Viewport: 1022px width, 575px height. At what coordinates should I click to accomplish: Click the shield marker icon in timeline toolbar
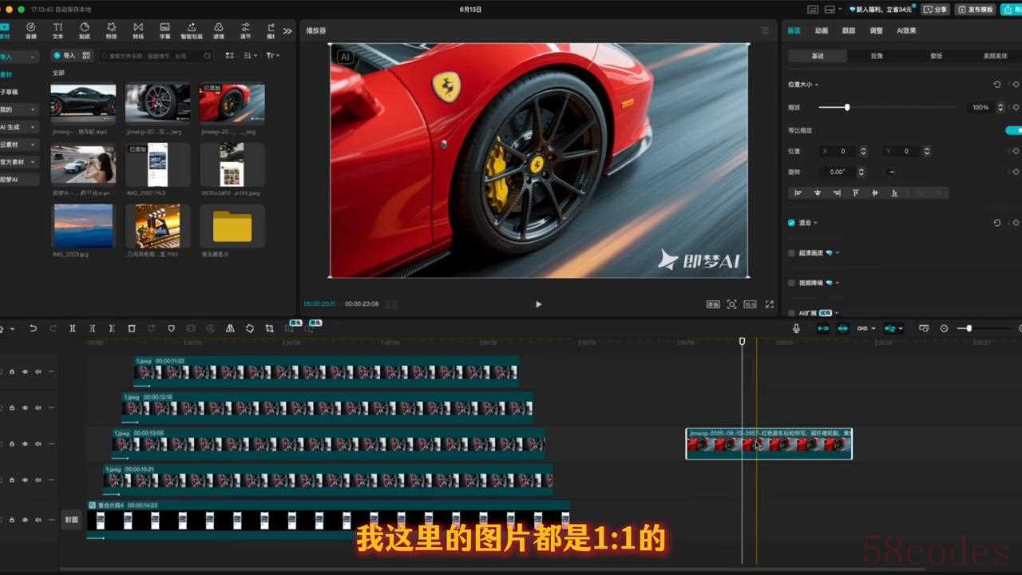click(171, 328)
